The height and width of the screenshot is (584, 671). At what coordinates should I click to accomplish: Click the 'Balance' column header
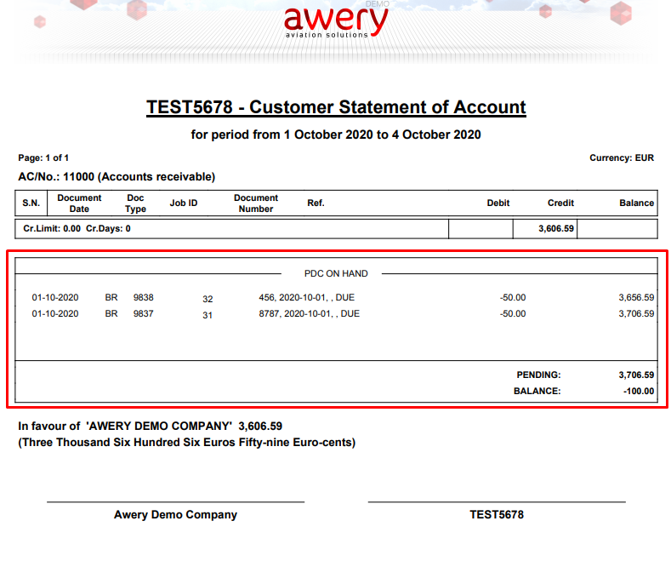[x=636, y=203]
